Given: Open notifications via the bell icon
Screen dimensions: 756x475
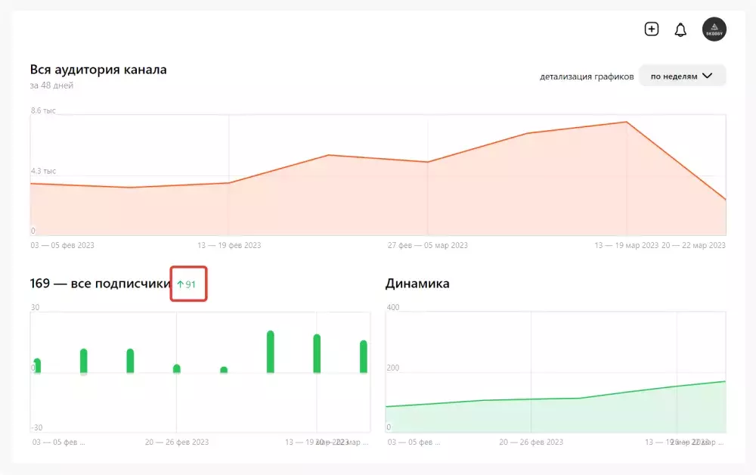Looking at the screenshot, I should coord(680,29).
